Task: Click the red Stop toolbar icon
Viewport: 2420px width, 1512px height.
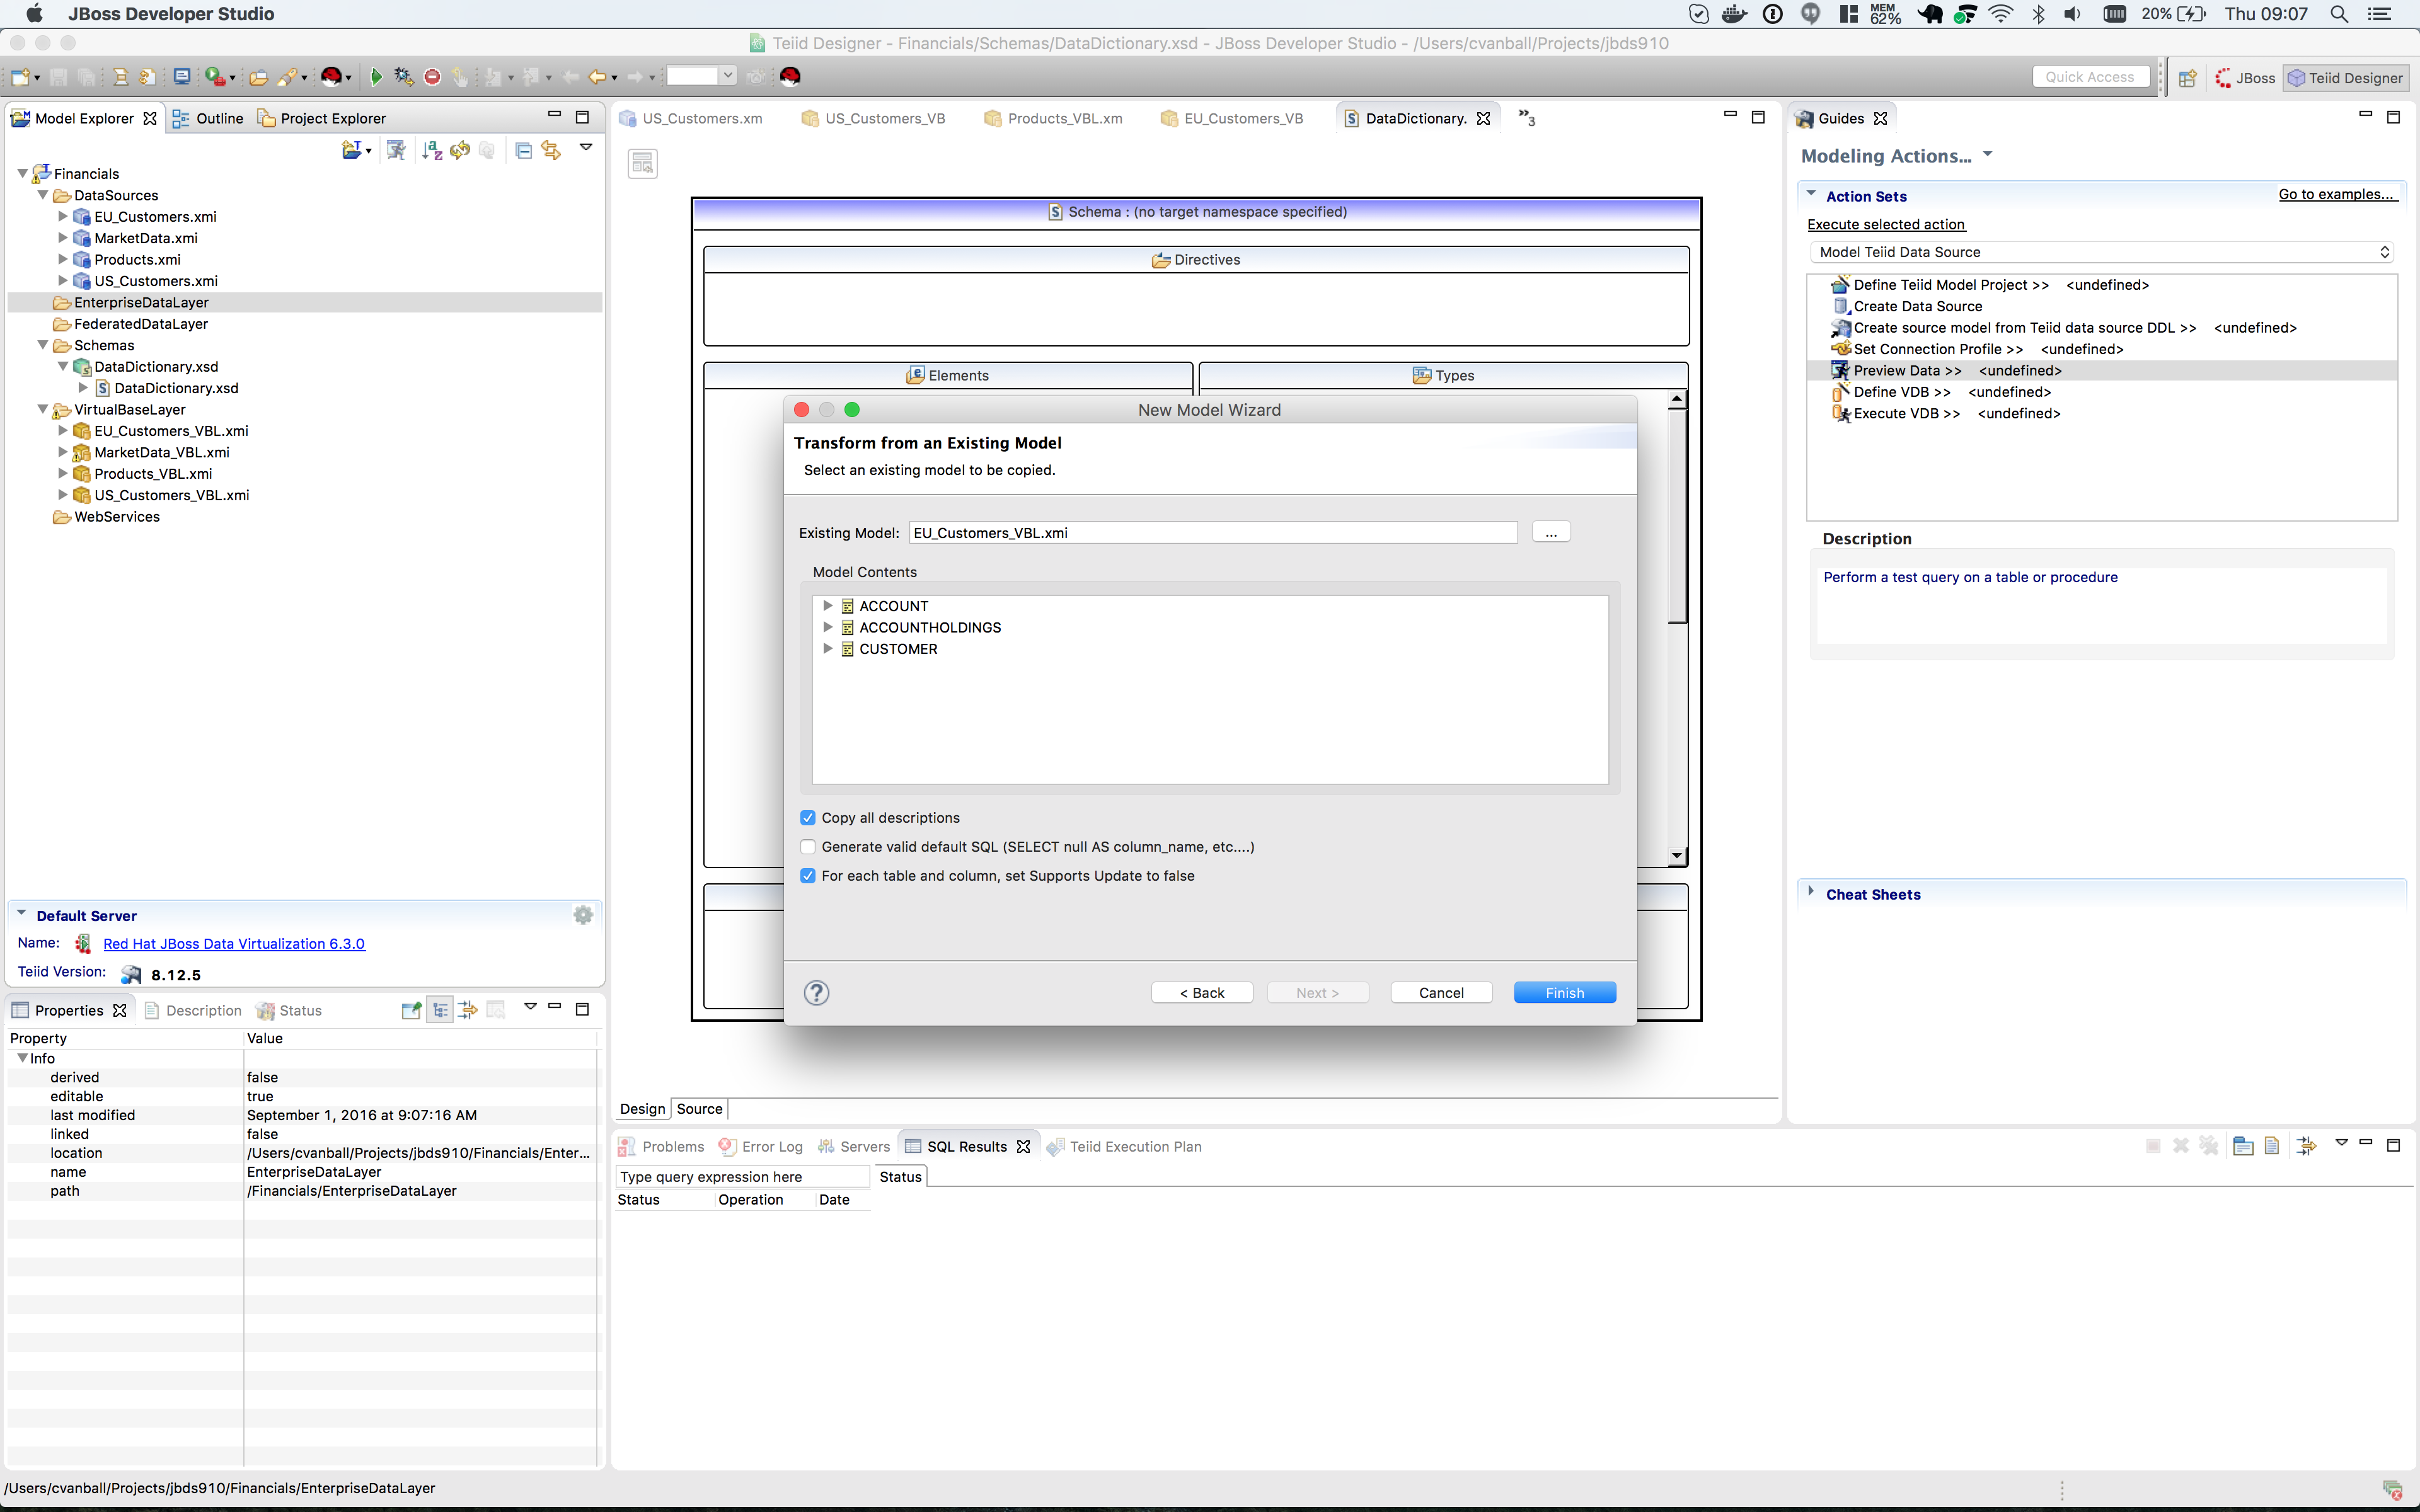Action: pos(432,77)
